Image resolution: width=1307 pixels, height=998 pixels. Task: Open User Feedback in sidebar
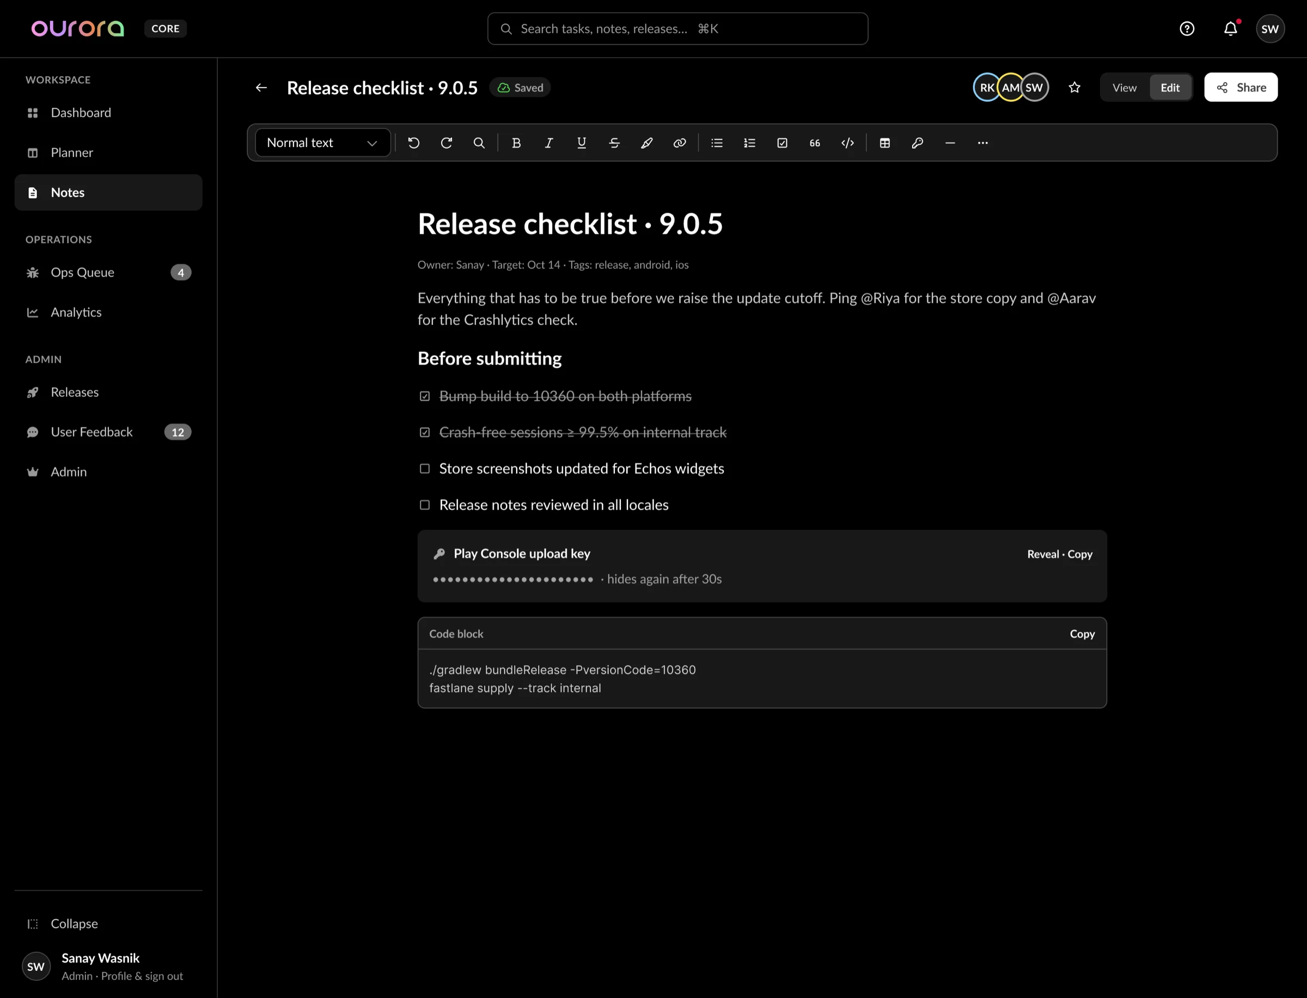tap(108, 432)
